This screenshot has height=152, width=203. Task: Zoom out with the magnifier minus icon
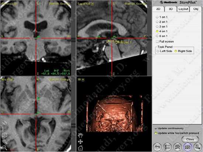[x=5, y=148]
